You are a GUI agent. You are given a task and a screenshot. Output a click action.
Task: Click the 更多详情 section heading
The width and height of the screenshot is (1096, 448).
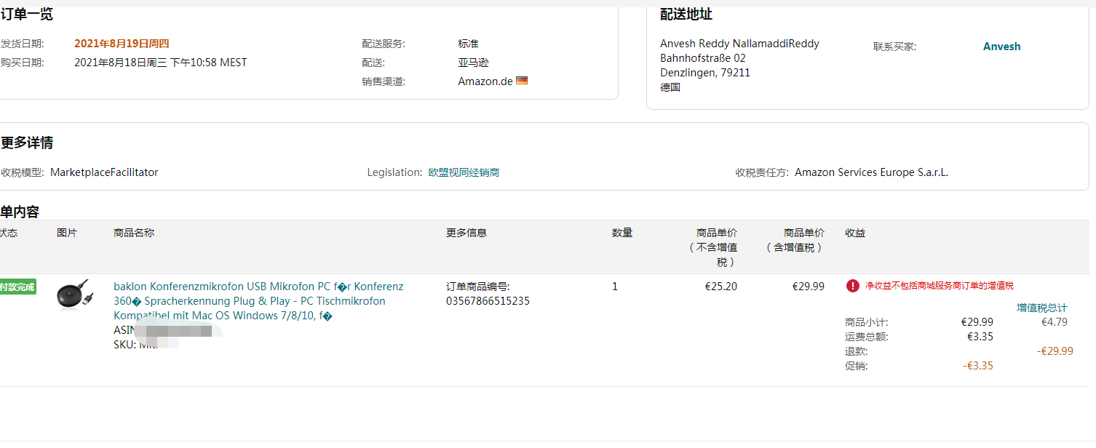pyautogui.click(x=27, y=143)
